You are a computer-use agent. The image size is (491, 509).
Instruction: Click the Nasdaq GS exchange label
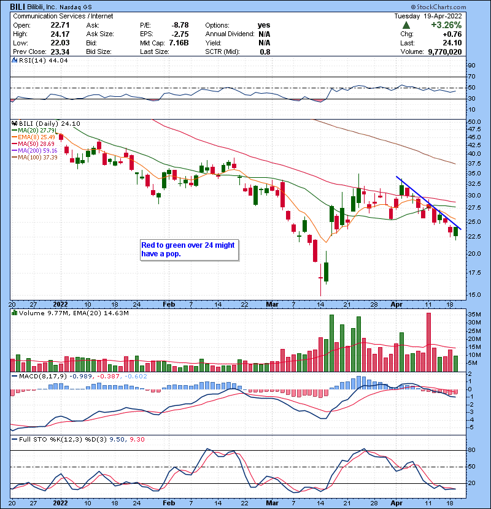[x=75, y=7]
